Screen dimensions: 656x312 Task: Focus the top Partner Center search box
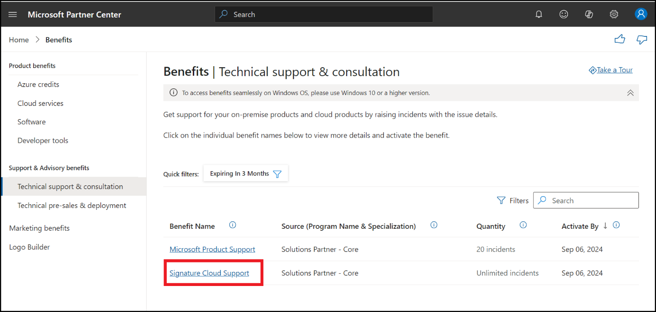324,14
